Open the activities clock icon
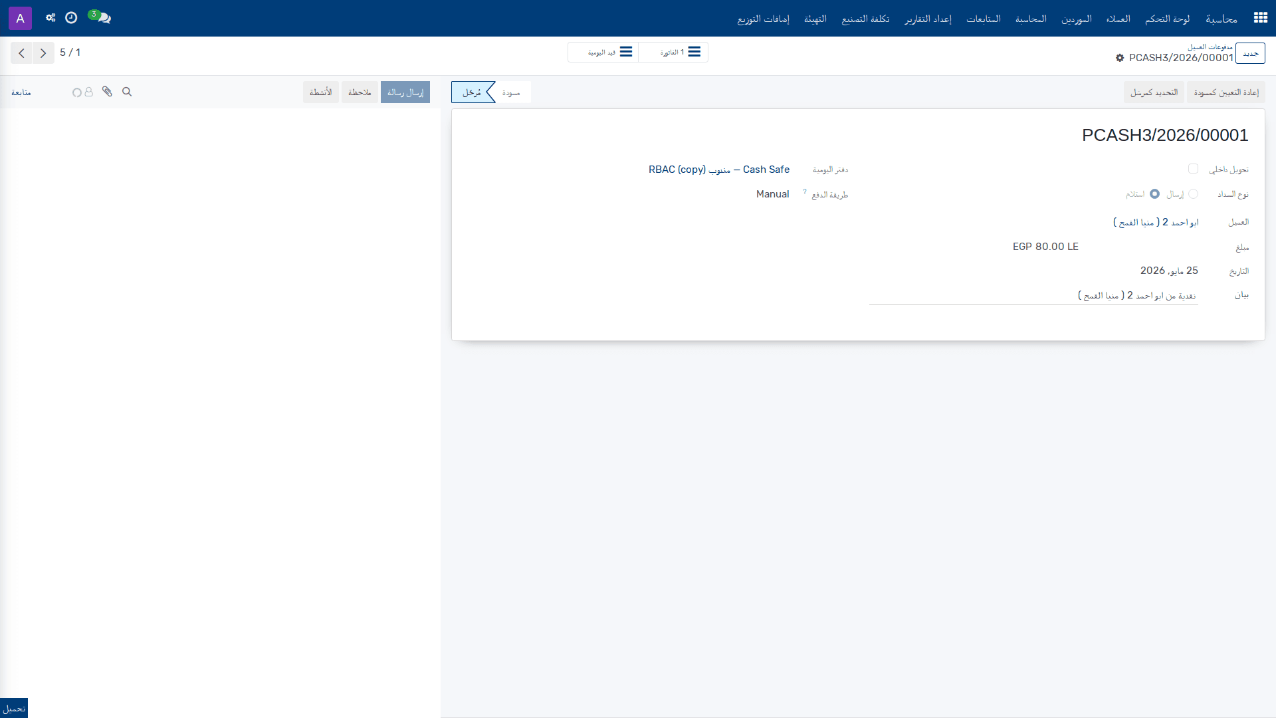The width and height of the screenshot is (1276, 718). pos(71,18)
